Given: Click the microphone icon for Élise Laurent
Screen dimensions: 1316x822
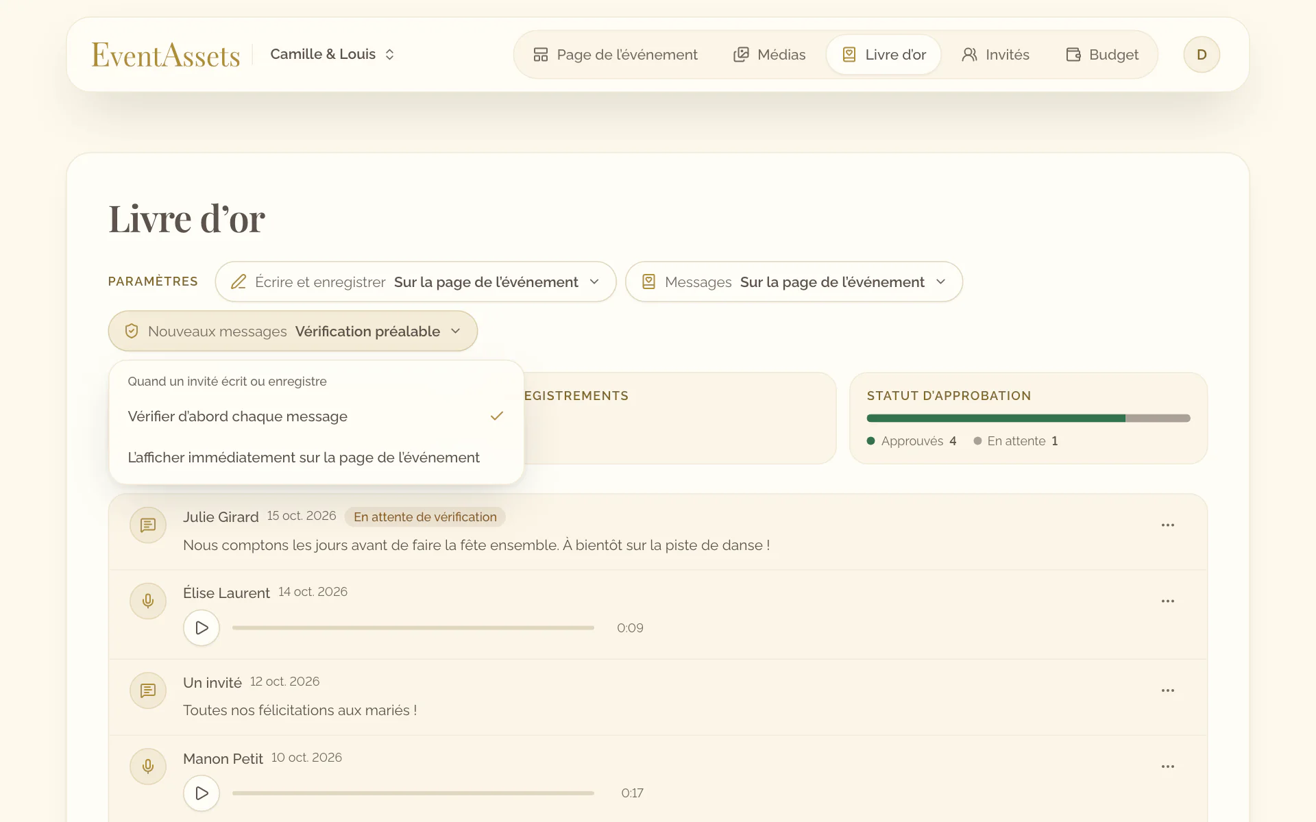Looking at the screenshot, I should [148, 601].
